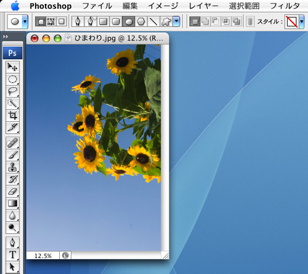Open the tool preset picker dropdown

[25, 22]
